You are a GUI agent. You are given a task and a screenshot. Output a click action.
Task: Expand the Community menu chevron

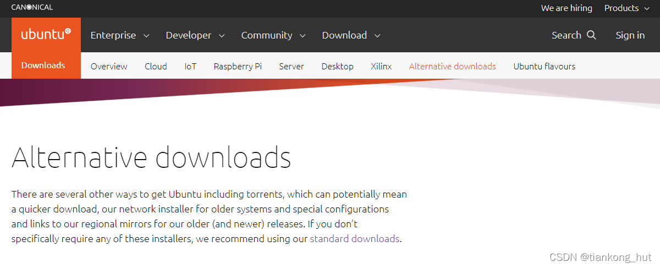point(302,36)
